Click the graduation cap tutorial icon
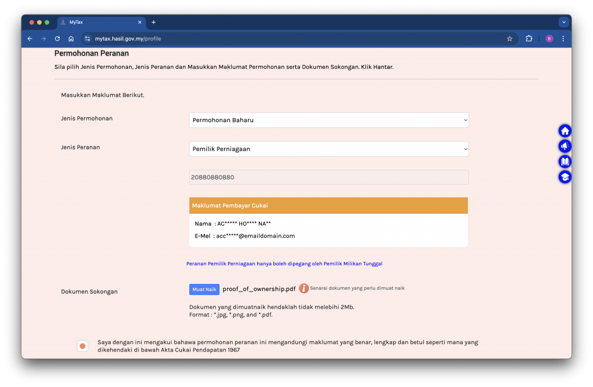 tap(565, 177)
